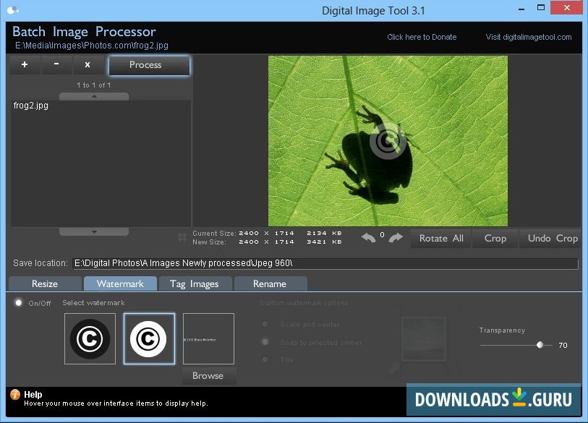Click the plus icon to add images
This screenshot has width=588, height=423.
click(x=25, y=65)
